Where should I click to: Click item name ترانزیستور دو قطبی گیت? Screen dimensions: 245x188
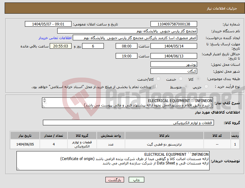click(x=164, y=144)
